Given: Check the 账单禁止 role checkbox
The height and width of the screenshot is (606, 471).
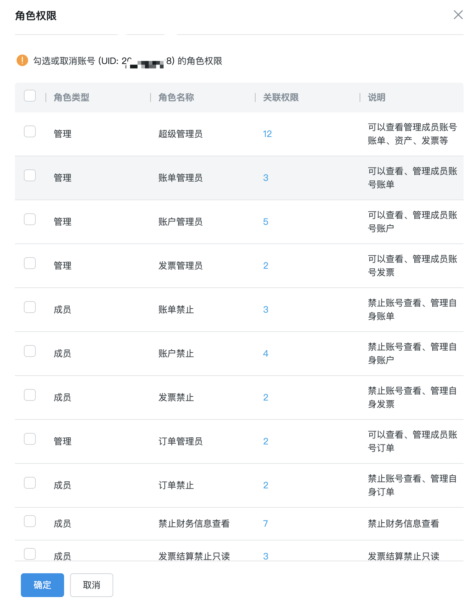Looking at the screenshot, I should click(30, 307).
